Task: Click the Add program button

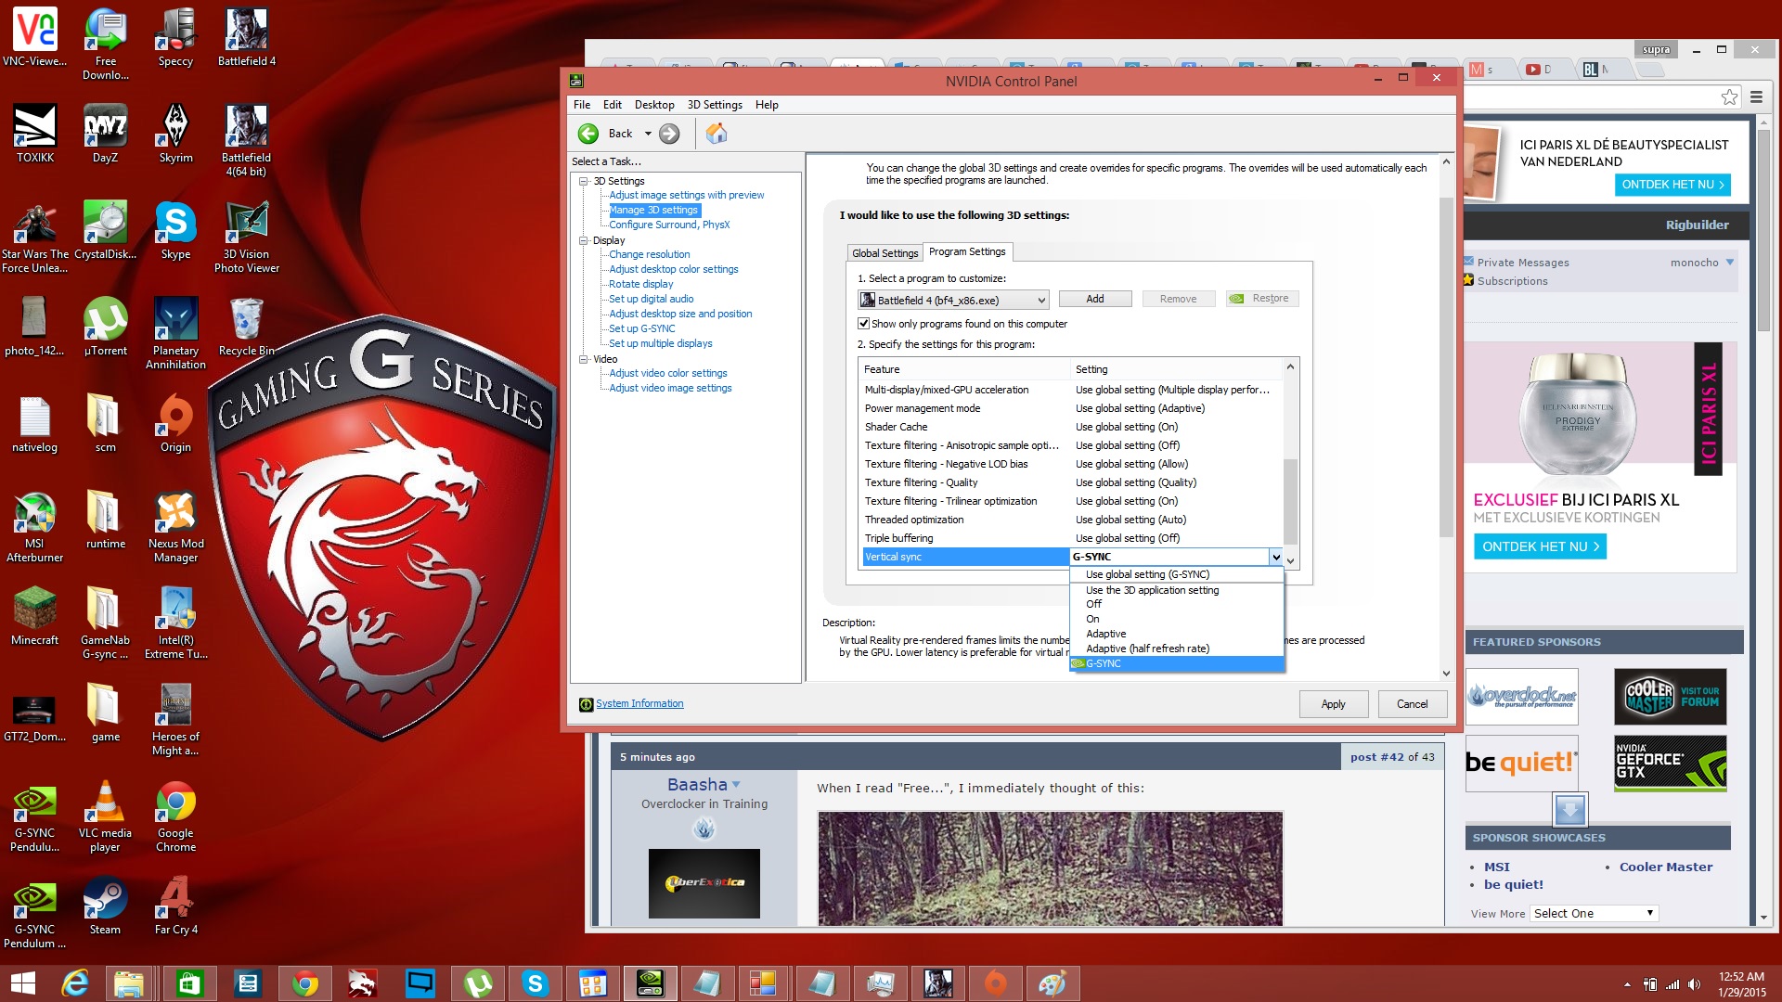Action: point(1095,299)
